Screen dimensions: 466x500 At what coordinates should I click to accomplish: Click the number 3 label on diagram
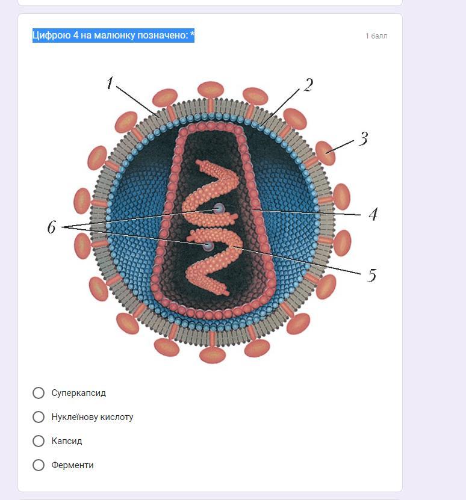click(363, 139)
